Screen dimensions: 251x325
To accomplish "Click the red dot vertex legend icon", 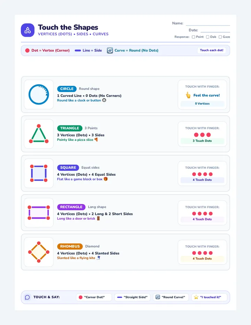I will click(27, 50).
